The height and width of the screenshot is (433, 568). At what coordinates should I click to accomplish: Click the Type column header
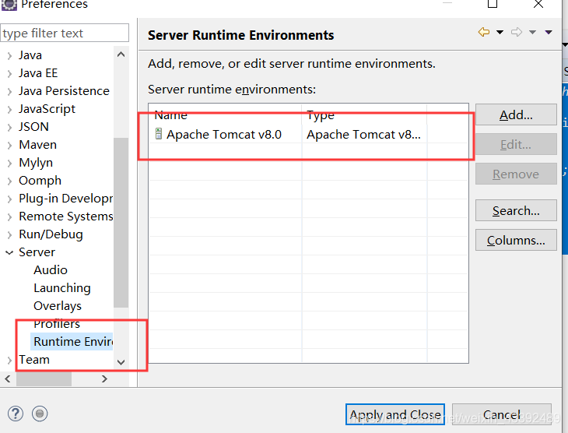click(364, 115)
